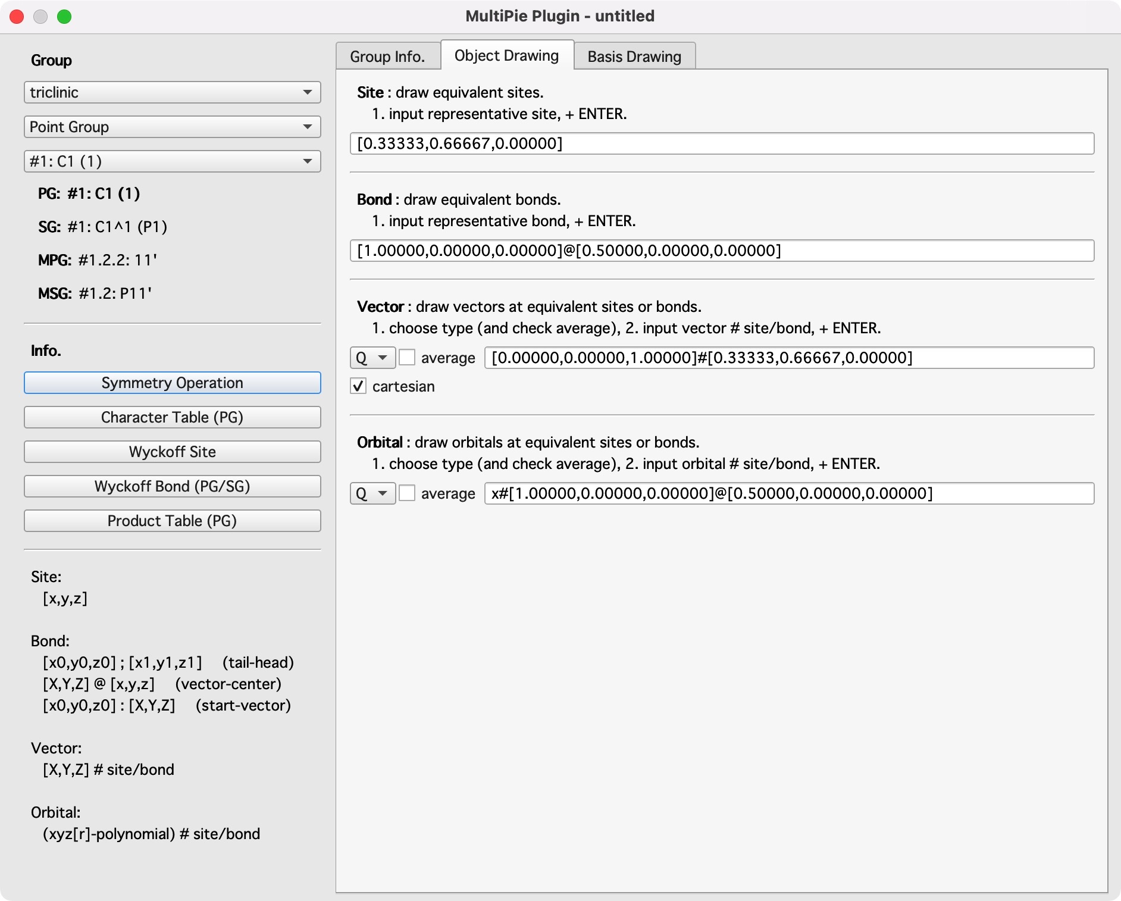This screenshot has width=1121, height=901.
Task: Click the Symmetry Operation button
Action: 172,383
